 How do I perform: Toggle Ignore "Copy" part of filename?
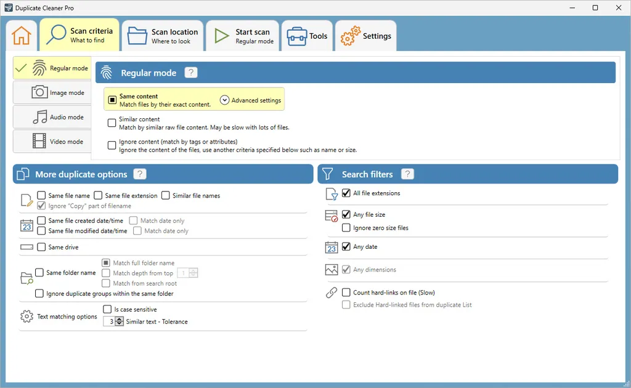pos(41,206)
